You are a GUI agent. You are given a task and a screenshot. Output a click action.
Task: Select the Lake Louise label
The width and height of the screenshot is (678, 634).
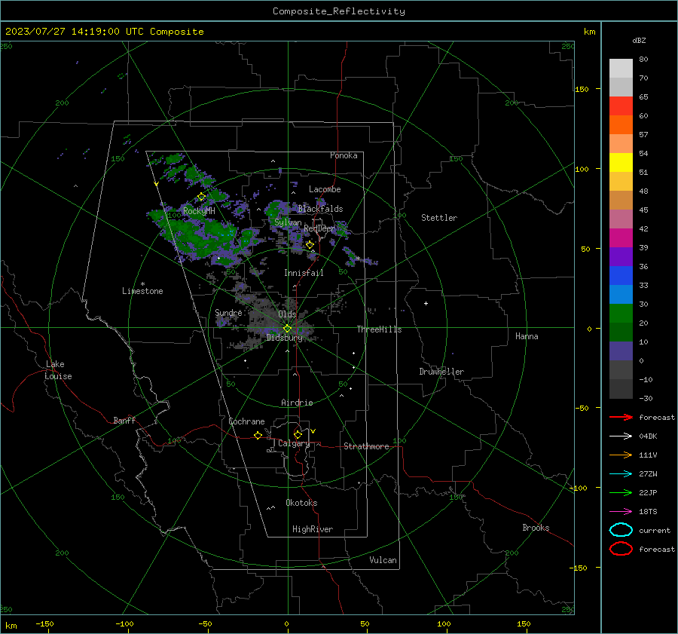click(x=58, y=370)
